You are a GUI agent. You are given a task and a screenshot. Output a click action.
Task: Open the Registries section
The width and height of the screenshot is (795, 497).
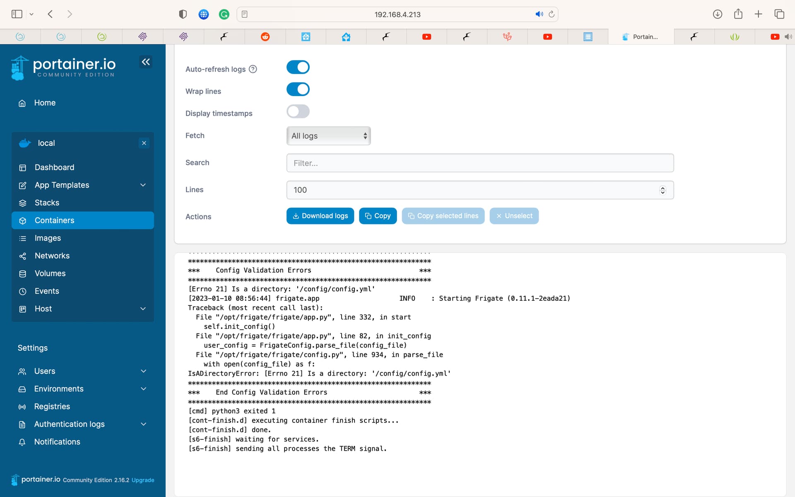tap(52, 406)
